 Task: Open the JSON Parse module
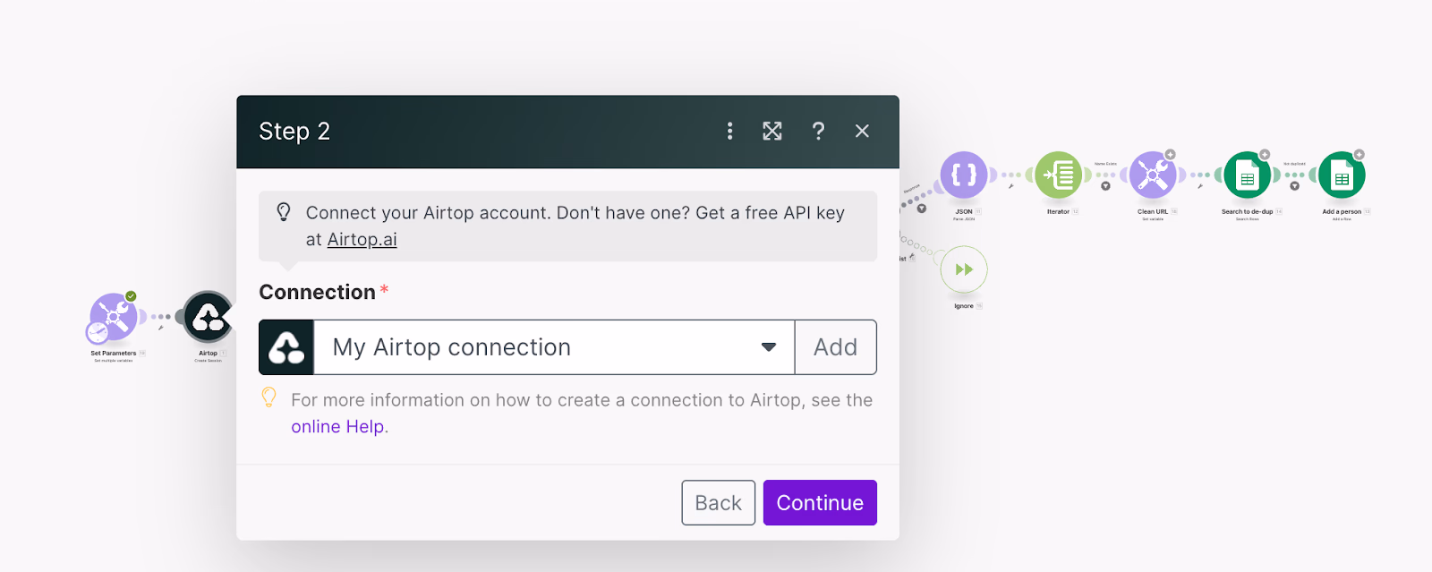(963, 175)
